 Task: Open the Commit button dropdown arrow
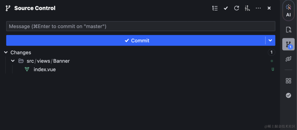coord(270,40)
